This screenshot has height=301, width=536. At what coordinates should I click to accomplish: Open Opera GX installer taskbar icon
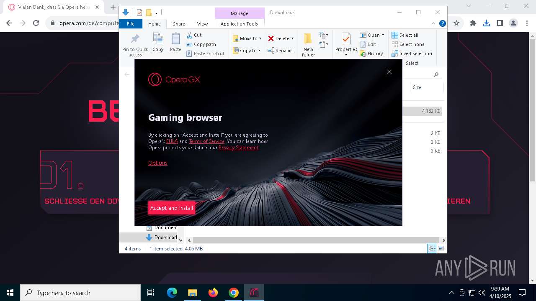pyautogui.click(x=254, y=293)
